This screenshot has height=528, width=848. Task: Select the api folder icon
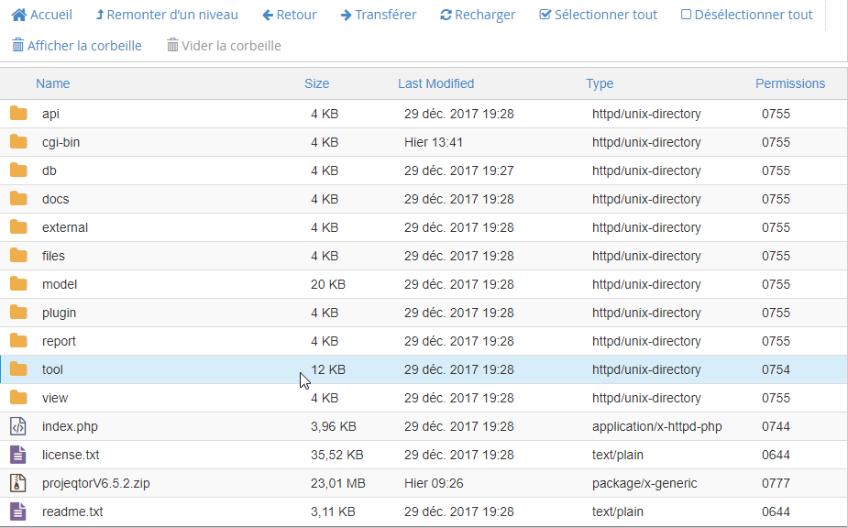point(18,114)
